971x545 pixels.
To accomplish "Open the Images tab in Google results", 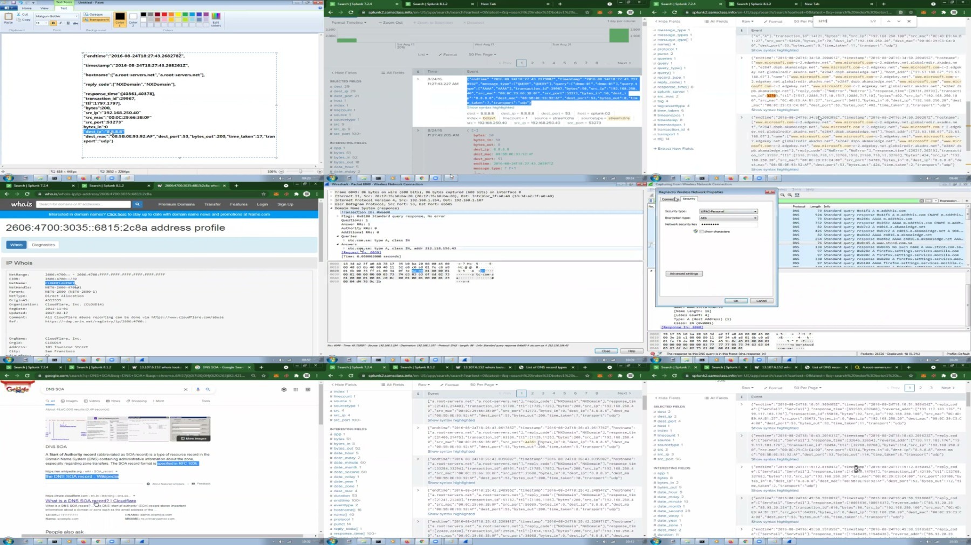I will click(x=70, y=401).
